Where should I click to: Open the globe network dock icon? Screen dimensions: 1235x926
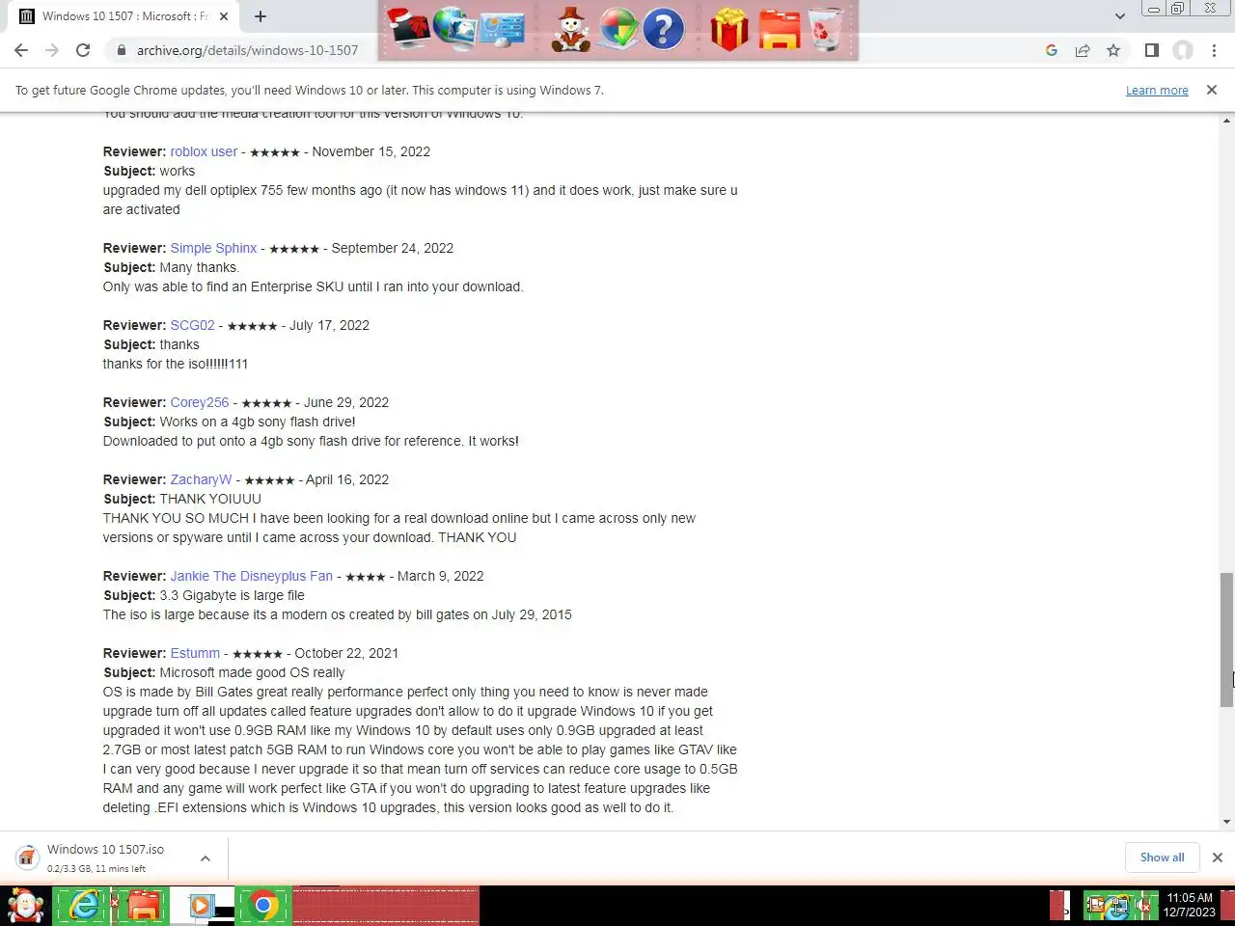point(453,29)
